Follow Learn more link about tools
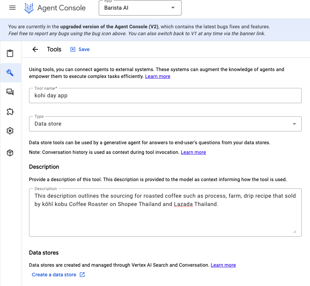Viewport: 310px width, 286px height. (x=157, y=77)
